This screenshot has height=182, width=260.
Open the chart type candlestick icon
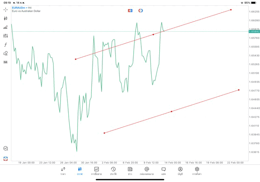tap(6, 18)
